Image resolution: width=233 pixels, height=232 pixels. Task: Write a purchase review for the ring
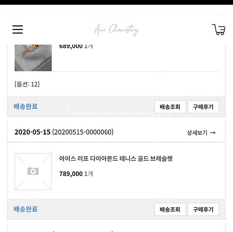(x=203, y=107)
